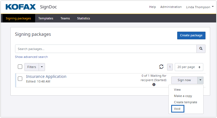
Task: Open the Filters dropdown arrow
Action: point(42,67)
